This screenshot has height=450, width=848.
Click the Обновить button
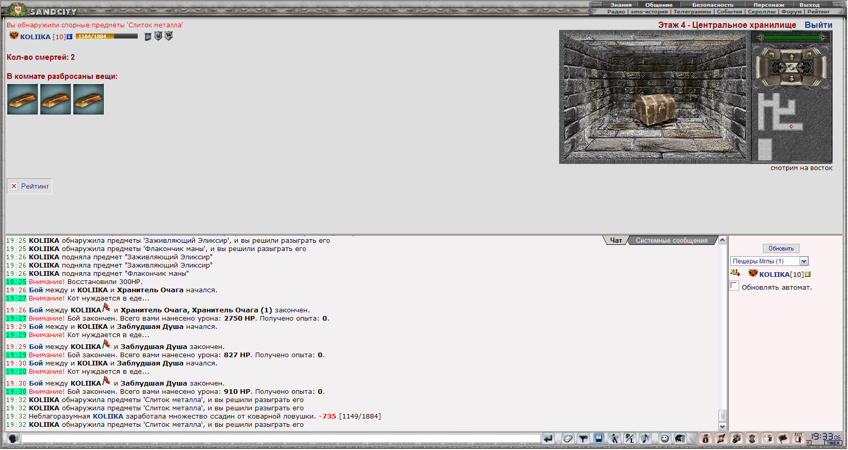coord(781,248)
